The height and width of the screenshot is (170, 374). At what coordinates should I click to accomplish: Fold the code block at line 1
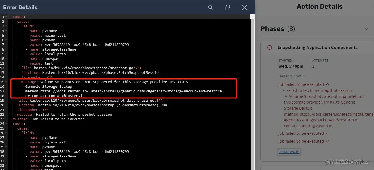(x=6, y=17)
